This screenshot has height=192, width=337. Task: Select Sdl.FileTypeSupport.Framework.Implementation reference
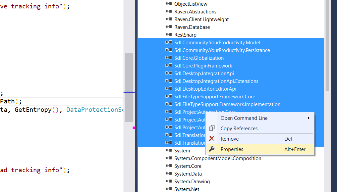click(227, 105)
